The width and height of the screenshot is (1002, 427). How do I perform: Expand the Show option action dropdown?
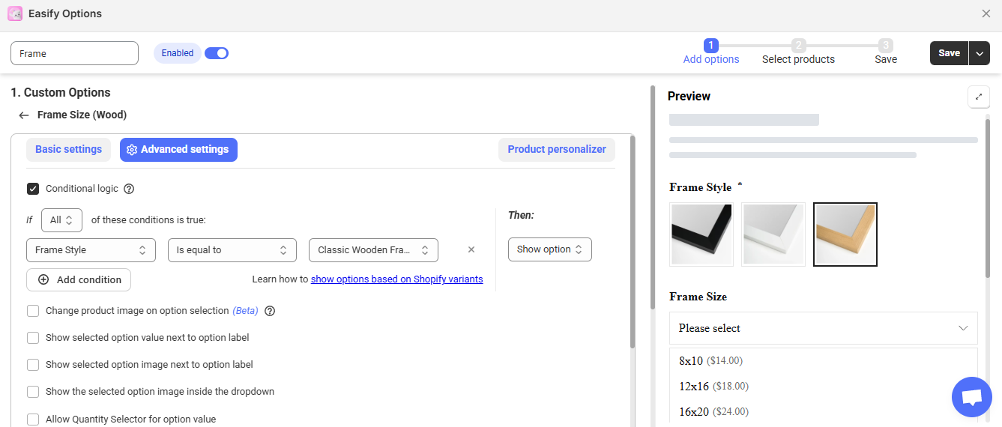pyautogui.click(x=549, y=249)
